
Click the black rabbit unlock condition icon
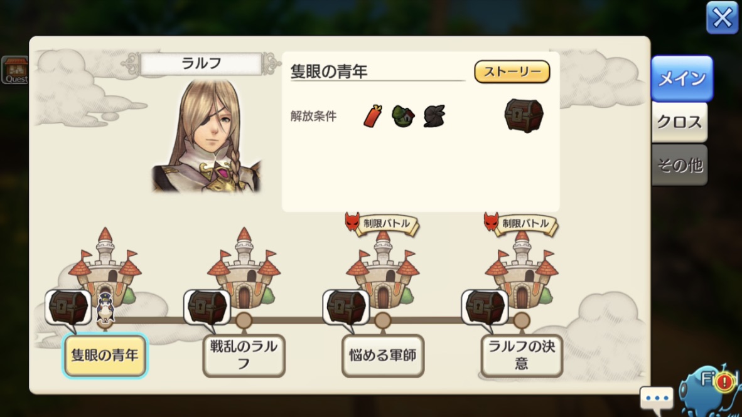click(434, 116)
